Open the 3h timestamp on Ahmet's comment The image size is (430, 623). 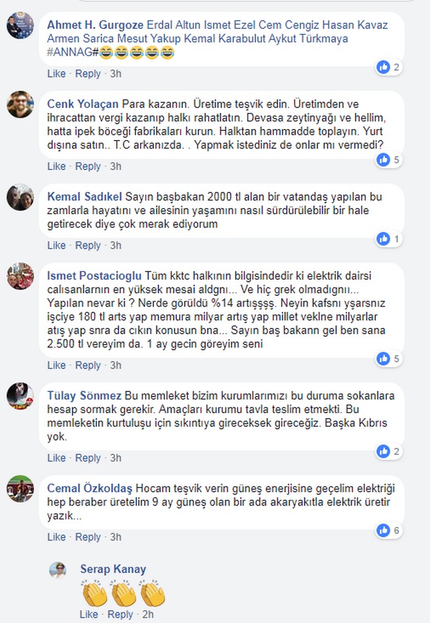tap(116, 74)
